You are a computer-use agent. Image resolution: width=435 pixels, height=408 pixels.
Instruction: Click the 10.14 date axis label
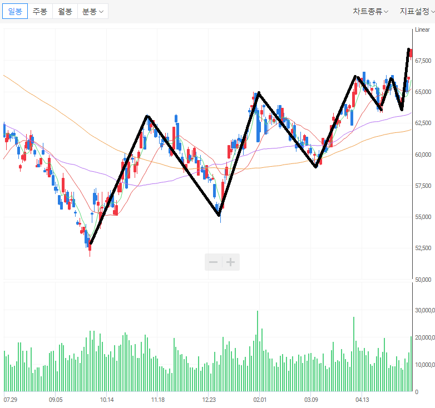pyautogui.click(x=107, y=400)
